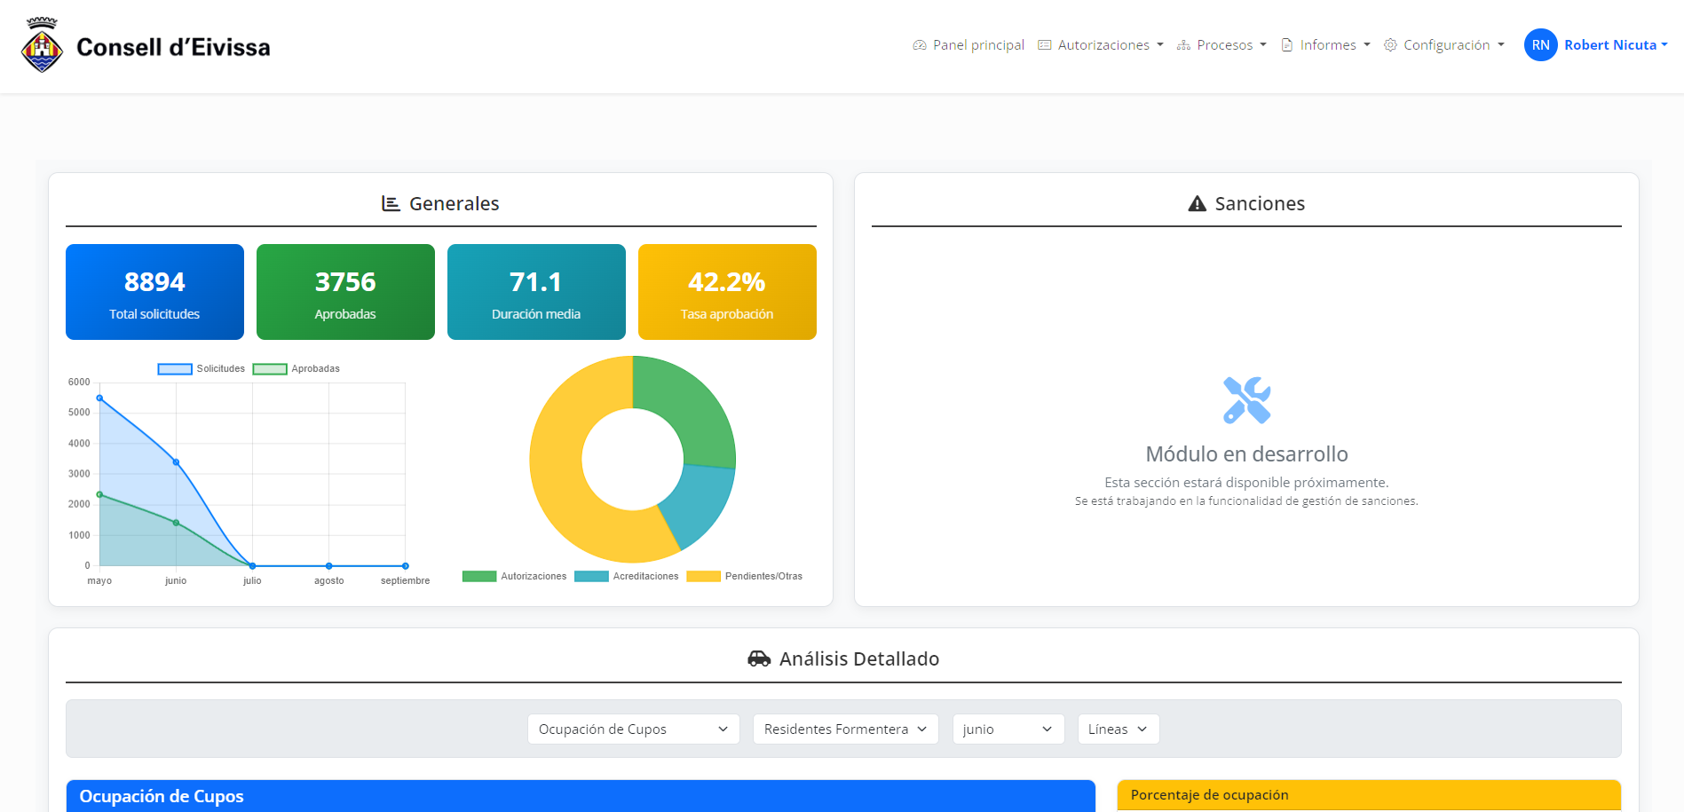
Task: Click the dashboard icon beside Panel principal
Action: [920, 44]
